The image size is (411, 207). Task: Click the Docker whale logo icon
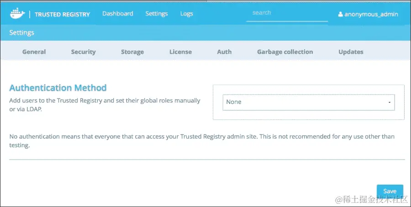[17, 13]
